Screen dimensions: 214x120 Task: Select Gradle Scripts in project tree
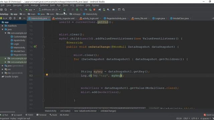tap(10, 77)
